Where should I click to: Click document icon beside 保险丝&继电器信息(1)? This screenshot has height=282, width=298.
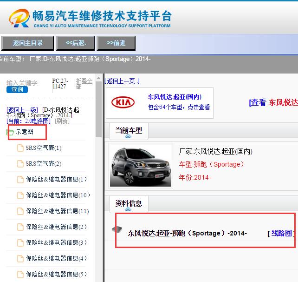(20, 180)
